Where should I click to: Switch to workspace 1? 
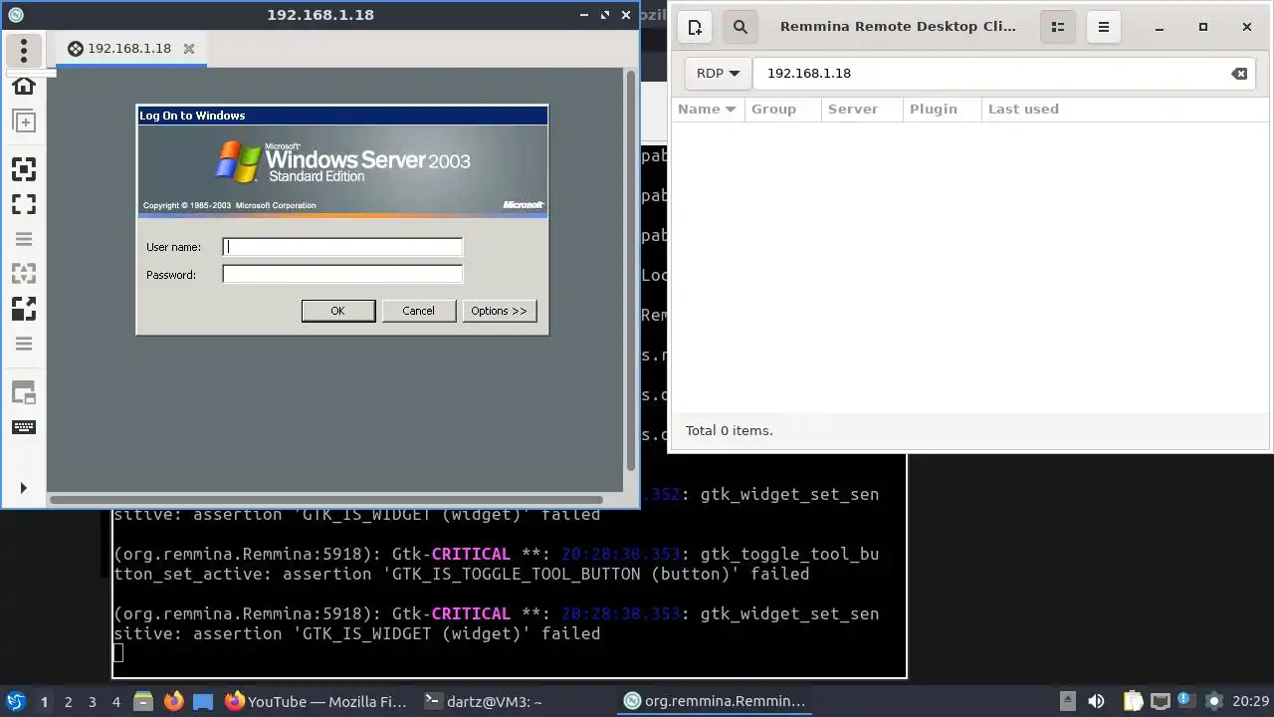pyautogui.click(x=44, y=702)
